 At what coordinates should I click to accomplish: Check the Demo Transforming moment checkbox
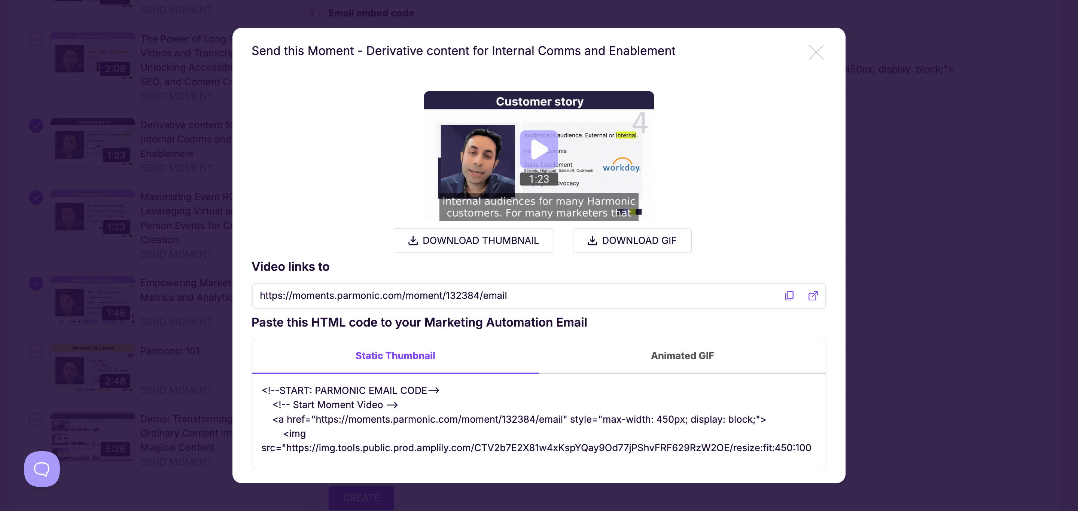[36, 419]
